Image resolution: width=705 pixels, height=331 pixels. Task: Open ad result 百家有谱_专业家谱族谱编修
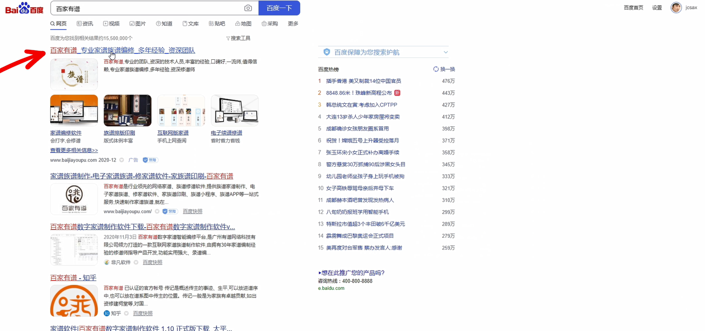click(123, 50)
